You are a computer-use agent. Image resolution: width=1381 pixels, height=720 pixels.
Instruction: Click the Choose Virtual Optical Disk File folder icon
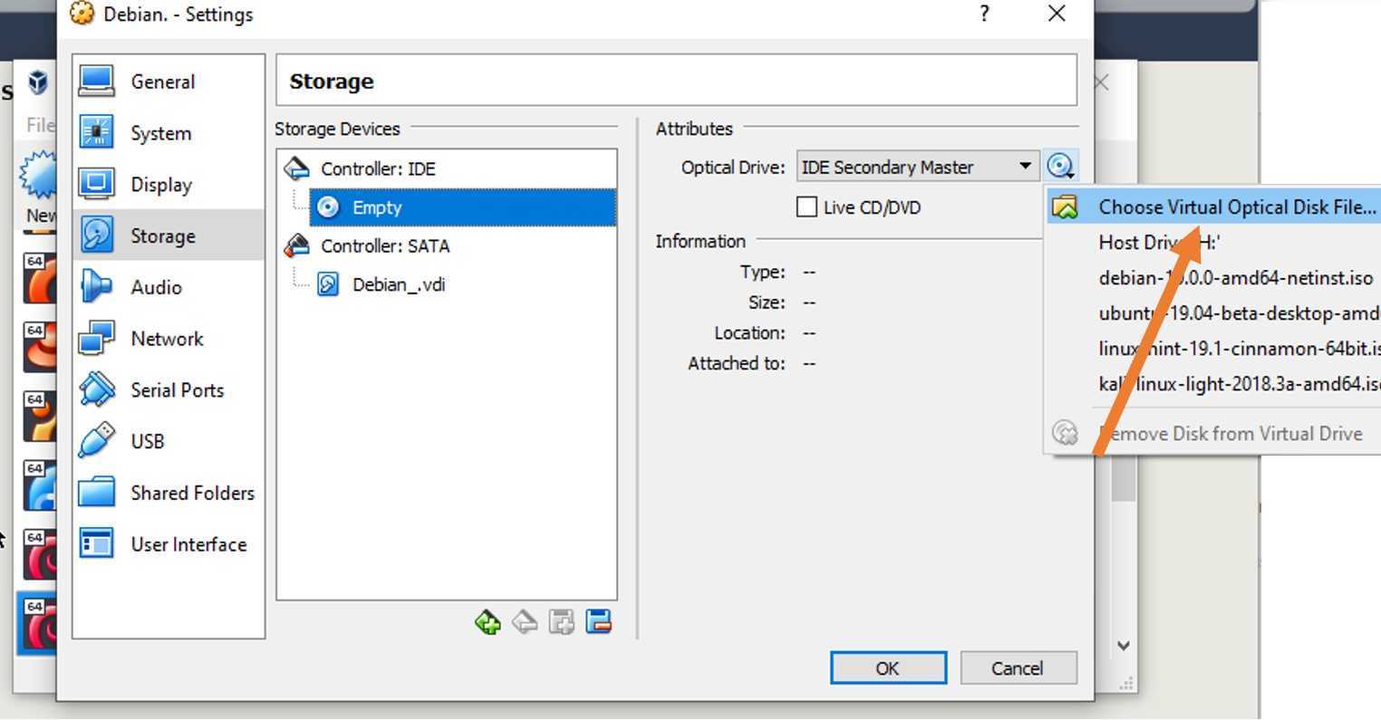1066,206
